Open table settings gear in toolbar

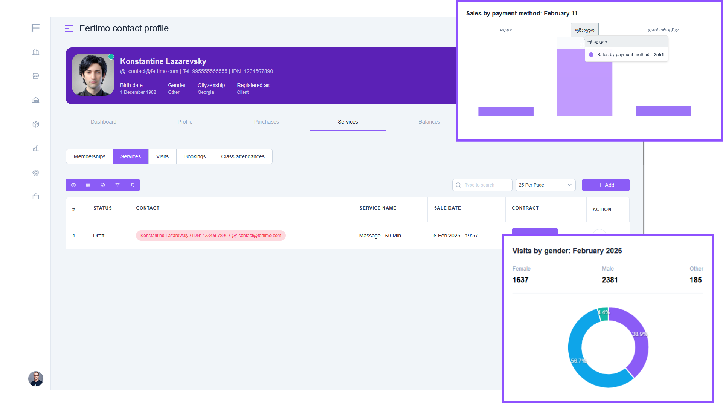73,185
